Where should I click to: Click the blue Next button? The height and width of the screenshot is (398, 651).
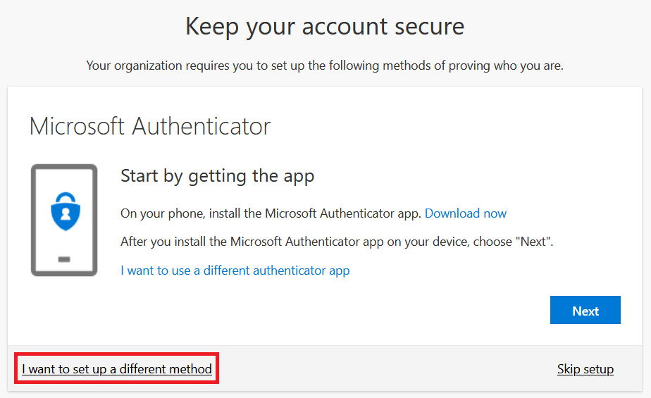pyautogui.click(x=585, y=311)
